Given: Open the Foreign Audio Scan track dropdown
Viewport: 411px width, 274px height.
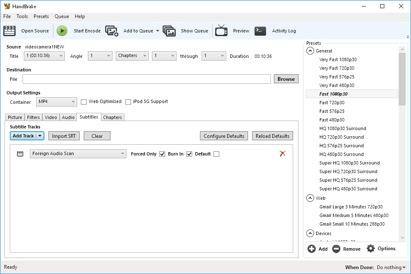Looking at the screenshot, I should point(78,154).
